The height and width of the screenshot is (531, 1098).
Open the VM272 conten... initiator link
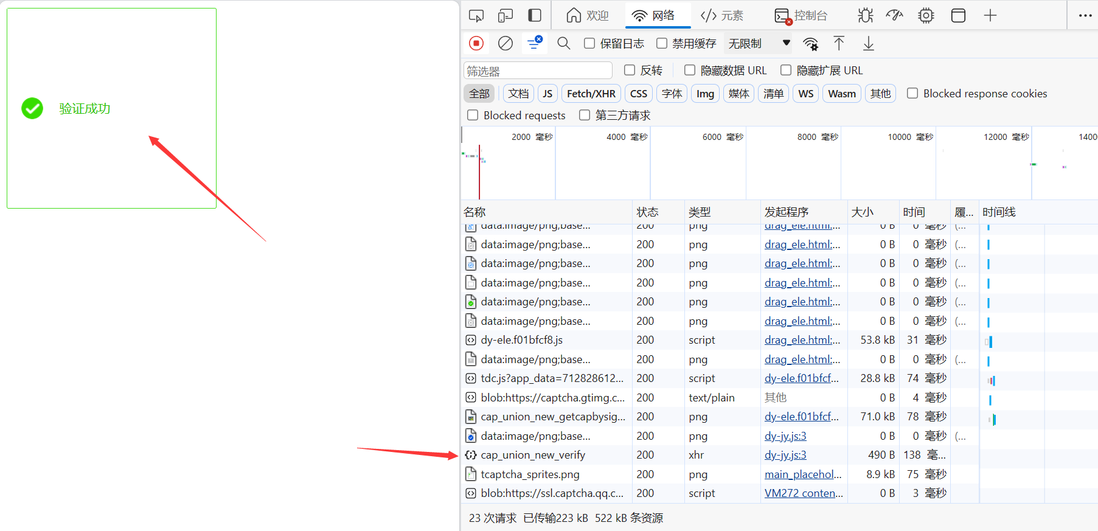(x=804, y=493)
